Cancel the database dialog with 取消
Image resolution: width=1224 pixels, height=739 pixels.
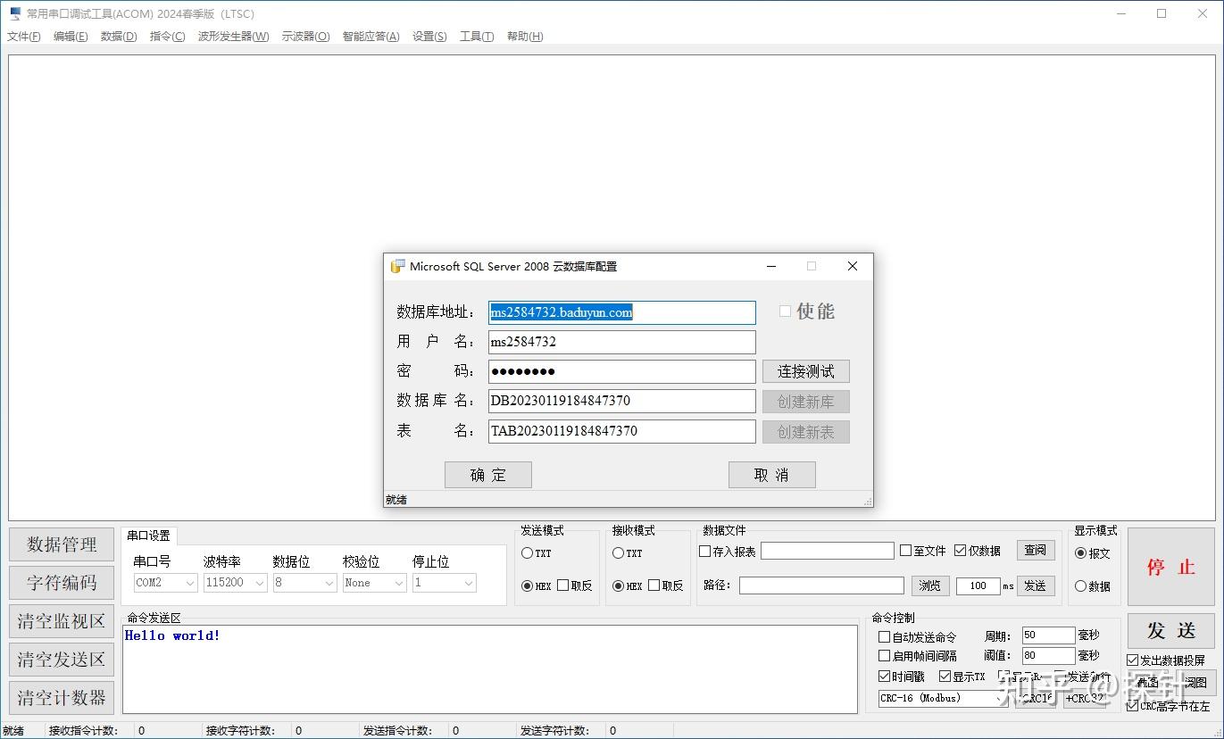coord(772,475)
